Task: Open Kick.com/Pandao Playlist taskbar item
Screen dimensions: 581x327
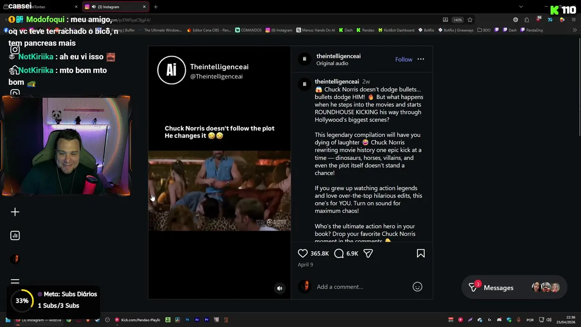Action: pos(138,320)
